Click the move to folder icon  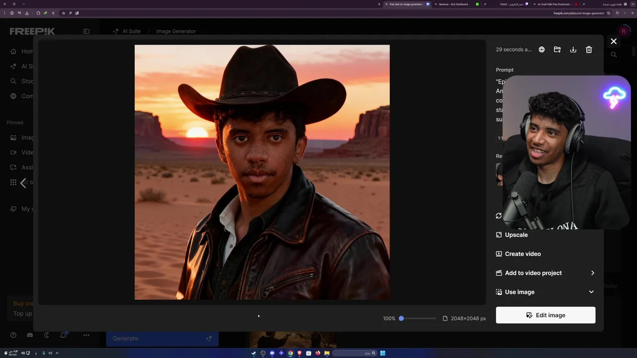pyautogui.click(x=557, y=50)
